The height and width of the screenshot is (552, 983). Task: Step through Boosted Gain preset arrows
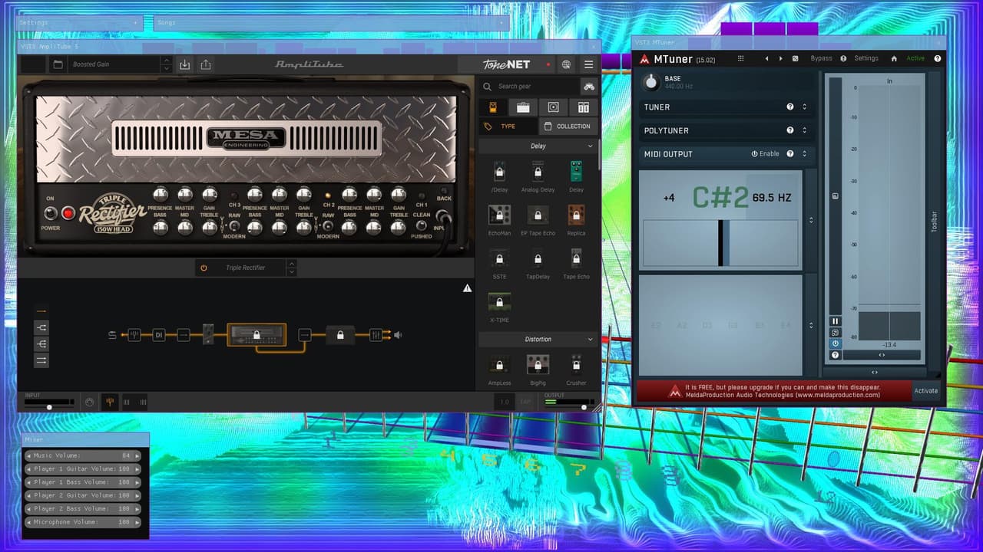(x=167, y=65)
